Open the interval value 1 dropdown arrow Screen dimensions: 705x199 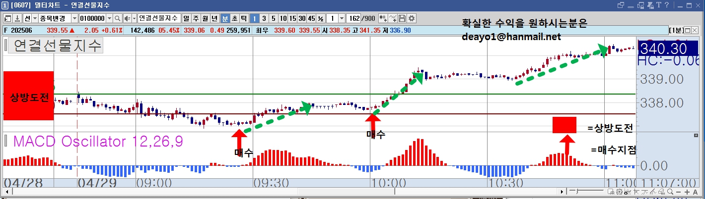coord(342,18)
